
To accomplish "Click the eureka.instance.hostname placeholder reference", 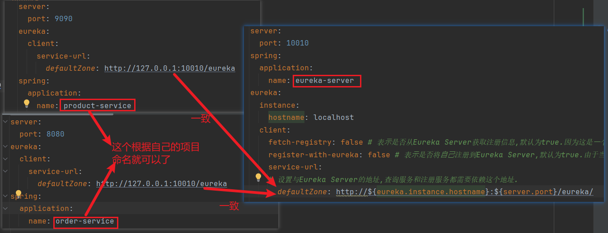I will [431, 192].
